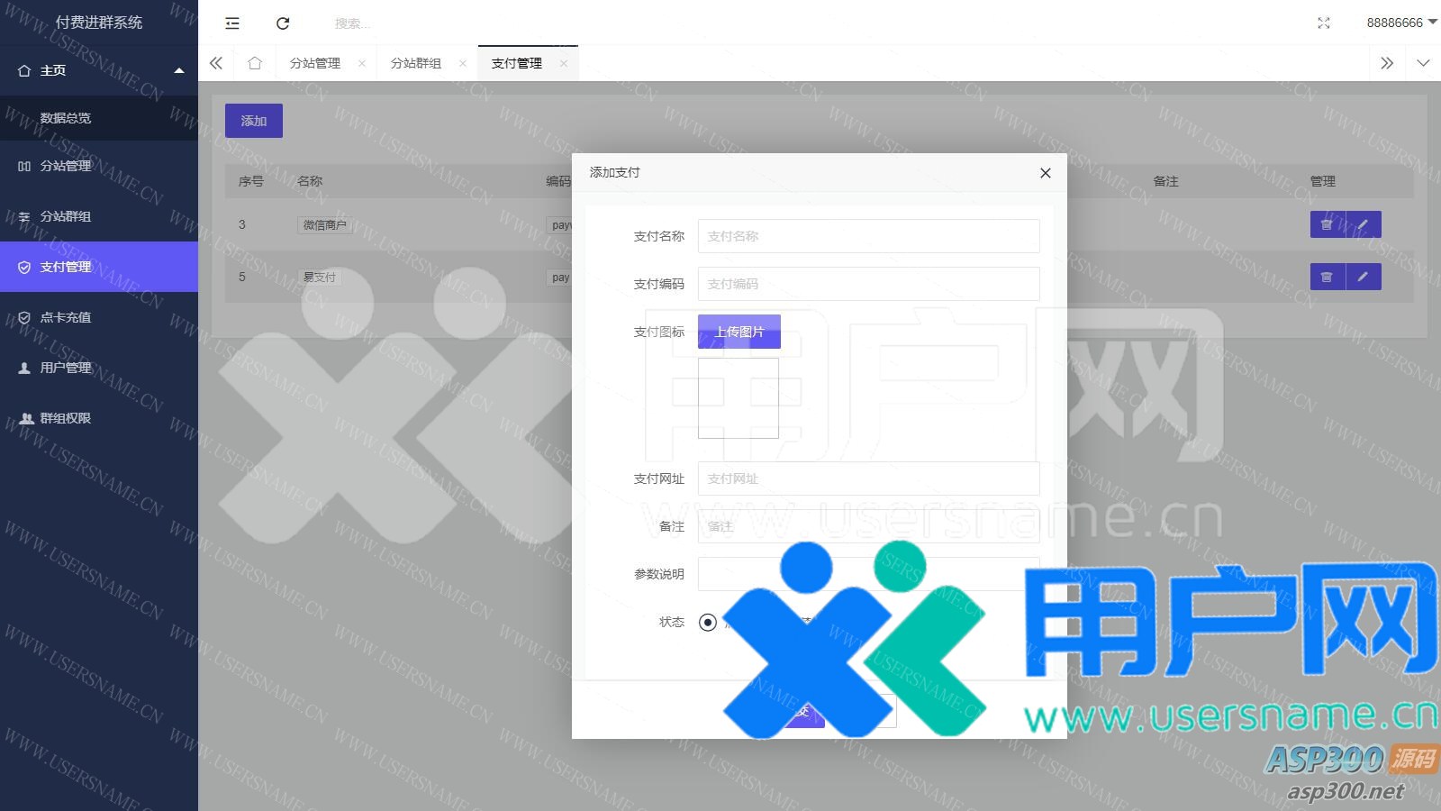Image resolution: width=1441 pixels, height=811 pixels.
Task: Edit the 微信商户 row with pencil icon
Action: pyautogui.click(x=1364, y=224)
